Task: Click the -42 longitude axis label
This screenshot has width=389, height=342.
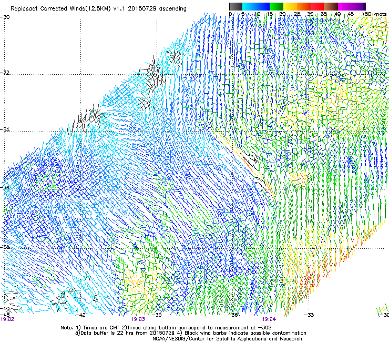Action: point(80,315)
